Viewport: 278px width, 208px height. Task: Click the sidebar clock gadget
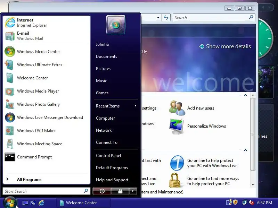[265, 38]
